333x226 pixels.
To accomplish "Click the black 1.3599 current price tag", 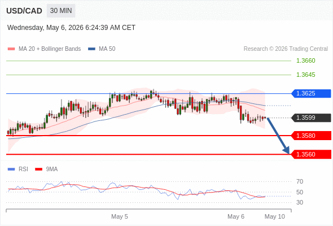I will 311,118.
